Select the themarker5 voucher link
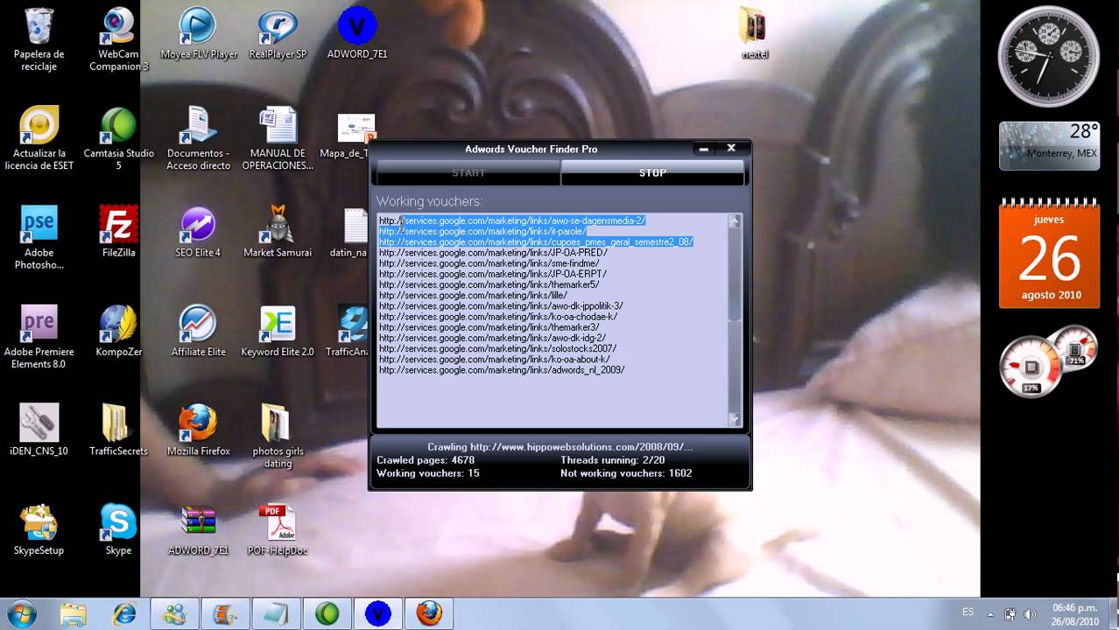This screenshot has height=630, width=1119. click(x=489, y=284)
